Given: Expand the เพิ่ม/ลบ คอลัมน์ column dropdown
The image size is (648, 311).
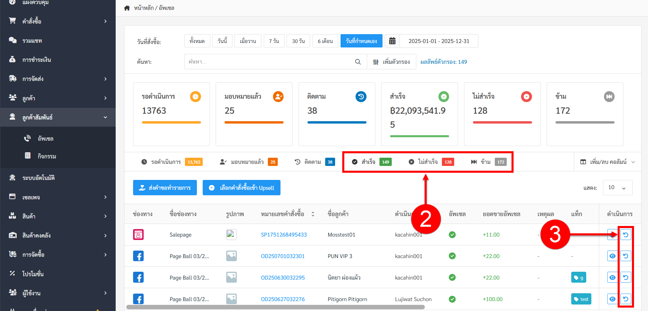Looking at the screenshot, I should [608, 162].
